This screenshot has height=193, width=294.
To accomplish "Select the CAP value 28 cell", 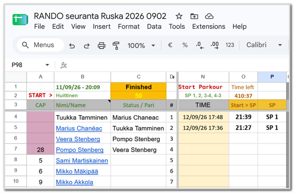I will (41, 149).
